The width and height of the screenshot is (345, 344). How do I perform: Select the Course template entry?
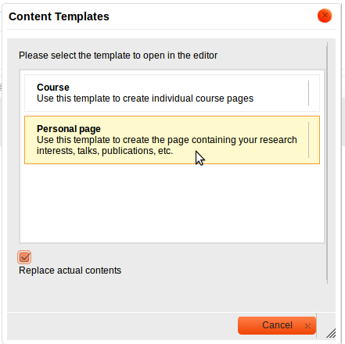click(x=172, y=93)
